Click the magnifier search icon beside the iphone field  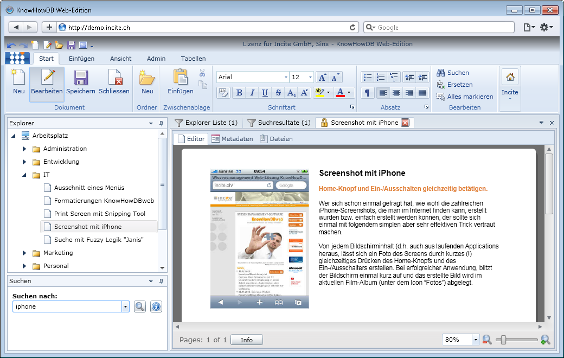pos(140,306)
